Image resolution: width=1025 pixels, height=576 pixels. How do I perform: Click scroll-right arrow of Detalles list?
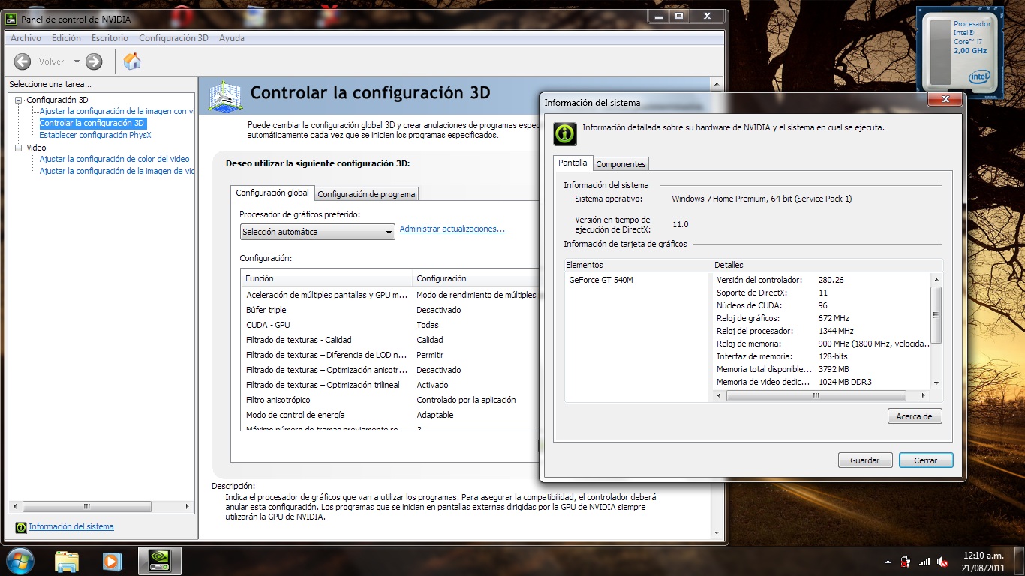[x=924, y=395]
